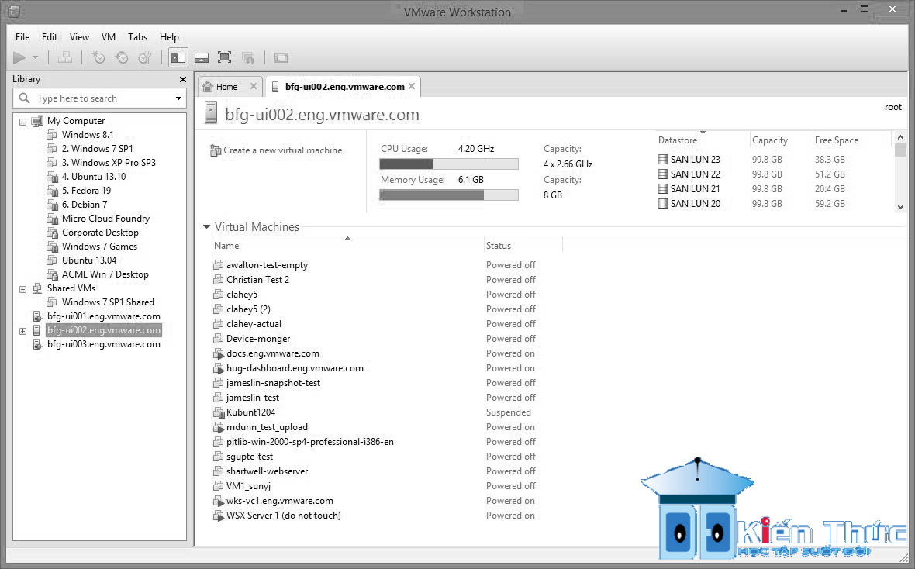Screen dimensions: 915x569
Task: Select the wks-vc1.eng.vmware.com VM icon
Action: [218, 501]
